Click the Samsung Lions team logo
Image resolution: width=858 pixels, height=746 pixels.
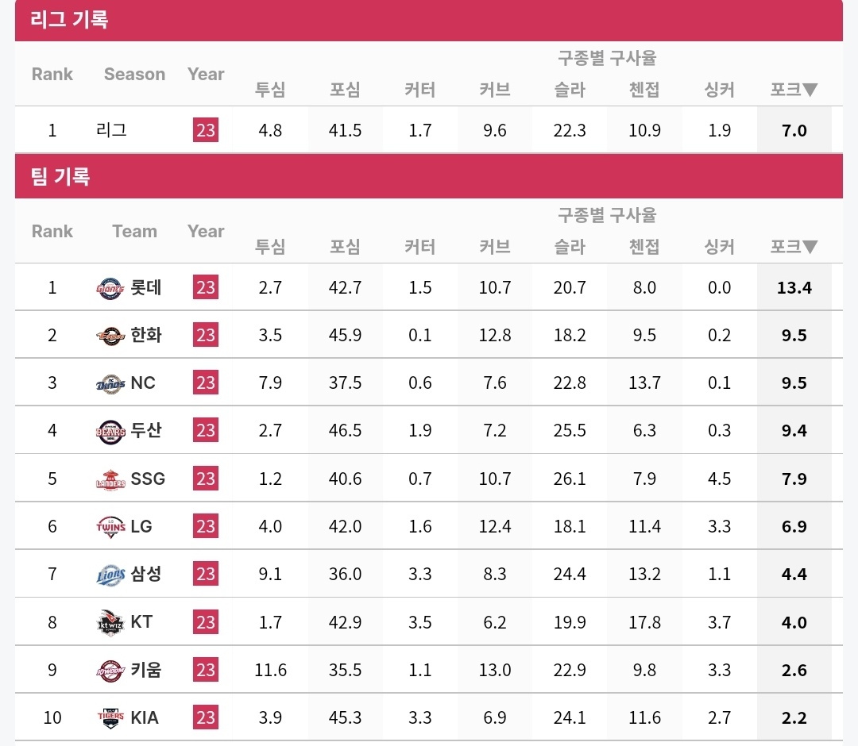[110, 575]
